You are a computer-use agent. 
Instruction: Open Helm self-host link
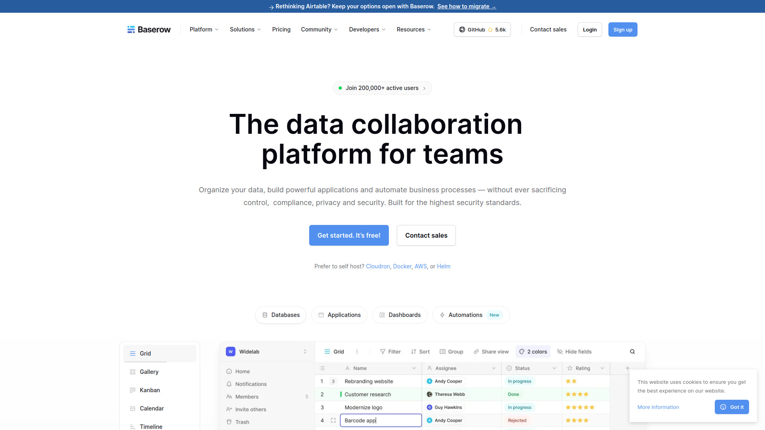[x=444, y=266]
